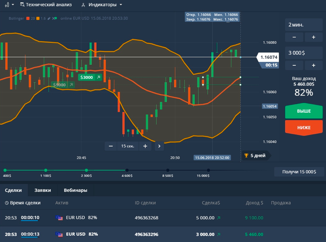The height and width of the screenshot is (242, 326).
Task: Click the 15 сек. timeframe label
Action: 128,146
